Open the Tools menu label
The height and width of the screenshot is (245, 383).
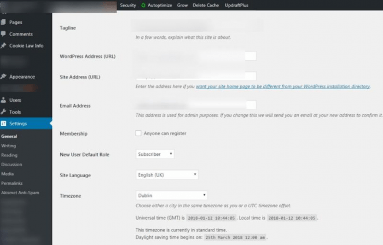15,112
